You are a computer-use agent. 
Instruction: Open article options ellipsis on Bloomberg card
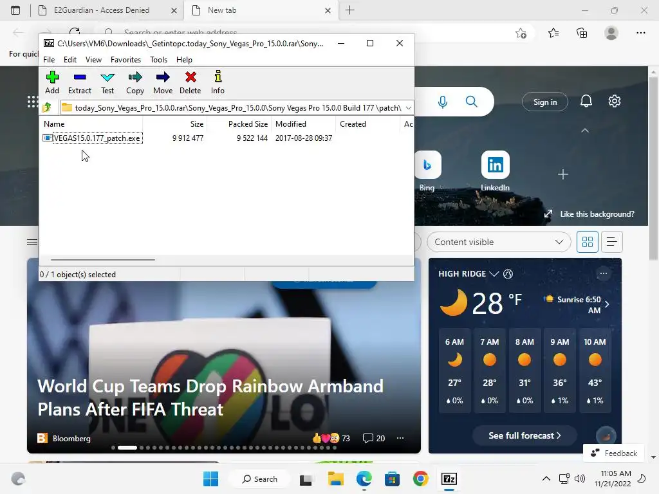click(400, 438)
